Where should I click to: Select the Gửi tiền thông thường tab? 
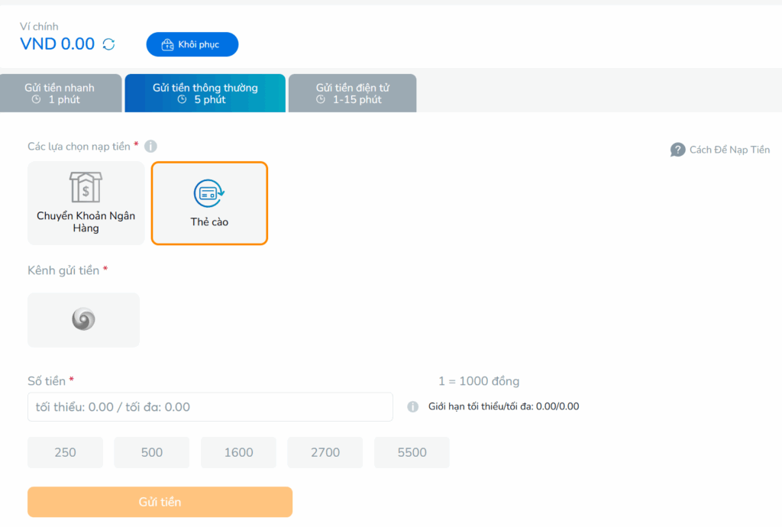(x=205, y=93)
